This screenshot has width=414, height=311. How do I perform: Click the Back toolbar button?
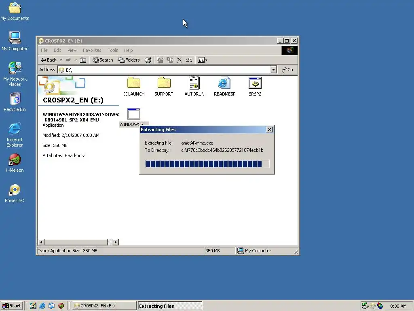[49, 60]
